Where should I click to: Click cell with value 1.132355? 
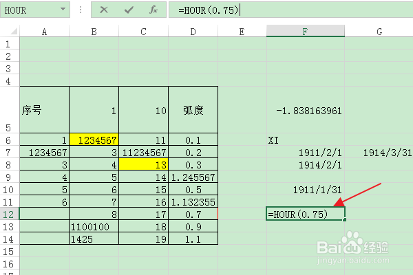(193, 201)
